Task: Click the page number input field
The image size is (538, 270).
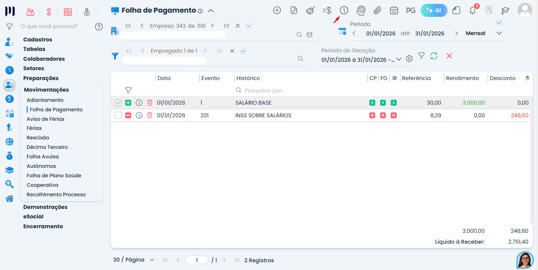Action: 196,260
